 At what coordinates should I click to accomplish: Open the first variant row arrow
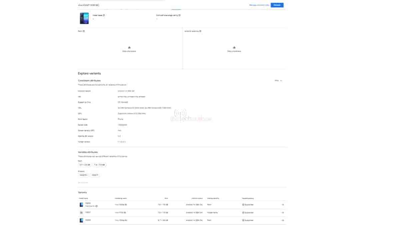coord(282,205)
